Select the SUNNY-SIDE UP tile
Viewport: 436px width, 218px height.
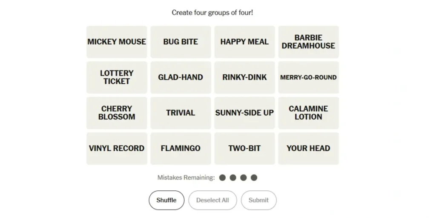tap(244, 113)
